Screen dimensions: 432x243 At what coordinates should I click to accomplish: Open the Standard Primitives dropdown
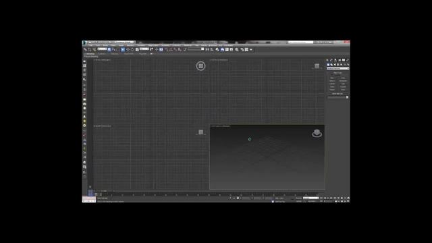pos(337,68)
